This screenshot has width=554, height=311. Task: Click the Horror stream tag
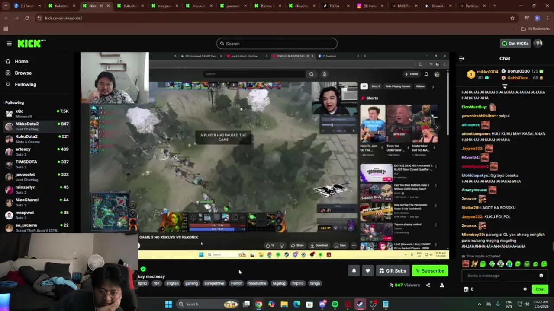point(236,283)
